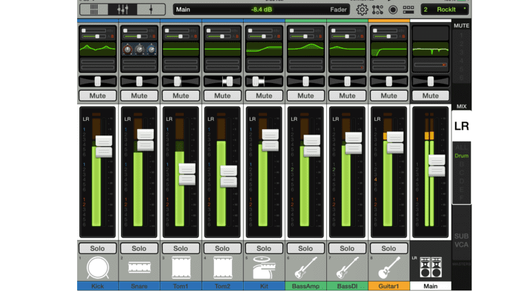Tap the Main fader level display
Image resolution: width=530 pixels, height=292 pixels.
pyautogui.click(x=262, y=10)
